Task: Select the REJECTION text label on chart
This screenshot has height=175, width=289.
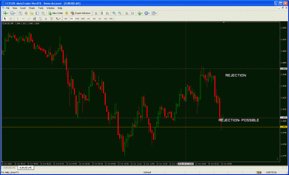Action: coord(236,75)
